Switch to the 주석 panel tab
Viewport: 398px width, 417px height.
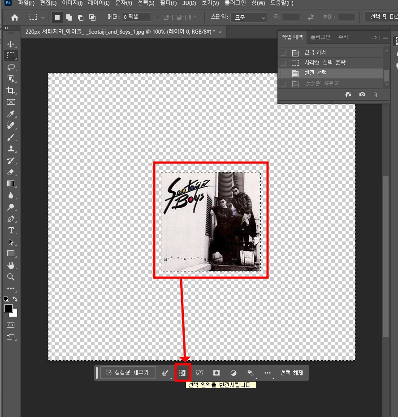(343, 37)
